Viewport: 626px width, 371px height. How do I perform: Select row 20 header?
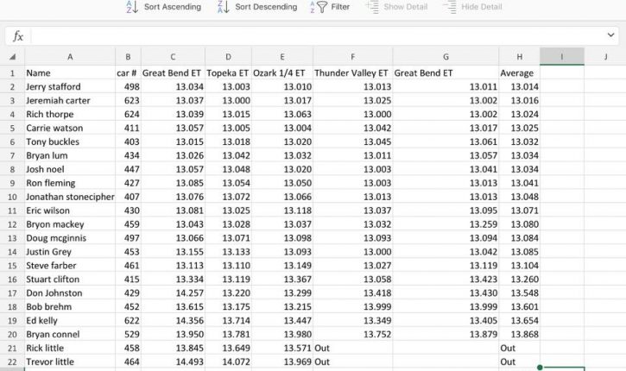coord(12,334)
